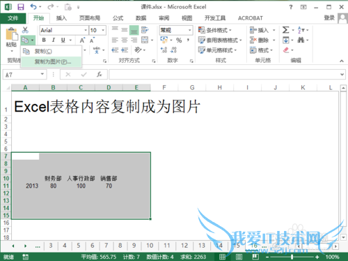
Task: Toggle Italic formatting
Action: pos(54,40)
